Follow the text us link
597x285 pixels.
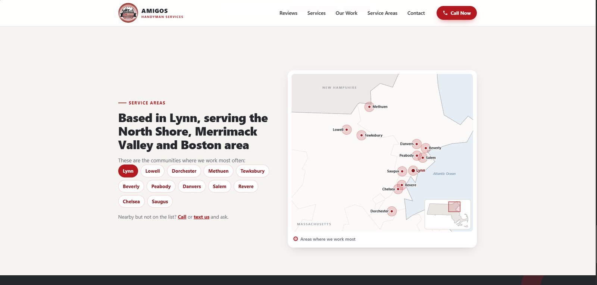(x=201, y=217)
